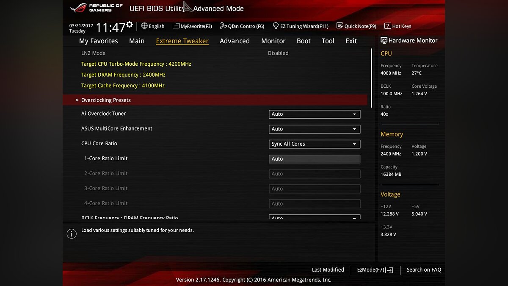Click the CPU Core Ratio label

pyautogui.click(x=99, y=143)
